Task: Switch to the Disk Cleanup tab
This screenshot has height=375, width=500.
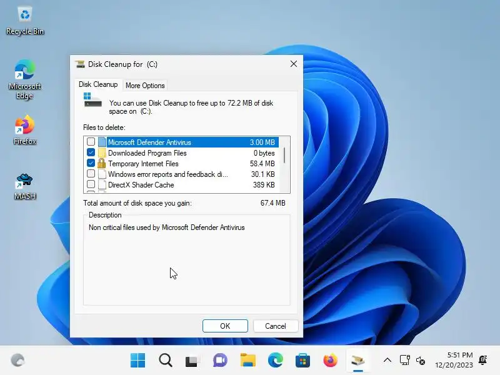Action: 98,84
